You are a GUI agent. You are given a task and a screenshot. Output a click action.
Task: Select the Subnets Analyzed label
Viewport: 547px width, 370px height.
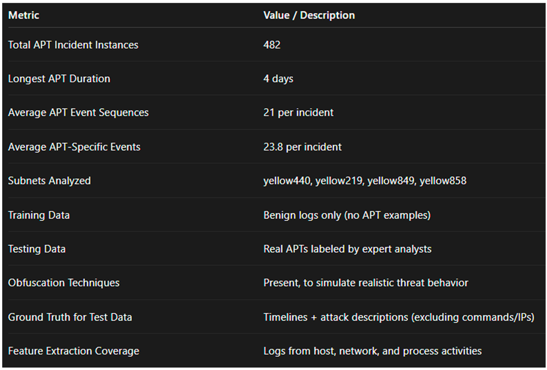pyautogui.click(x=49, y=181)
